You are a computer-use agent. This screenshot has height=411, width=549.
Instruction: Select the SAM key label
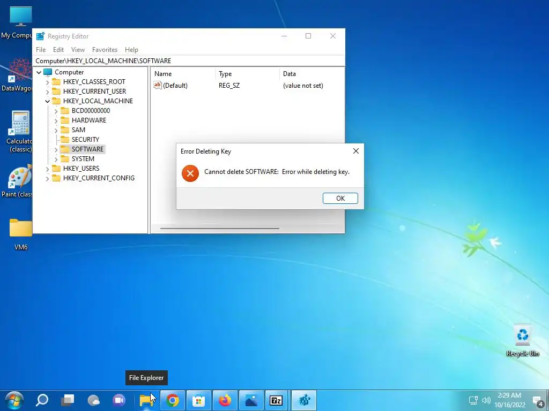point(78,130)
